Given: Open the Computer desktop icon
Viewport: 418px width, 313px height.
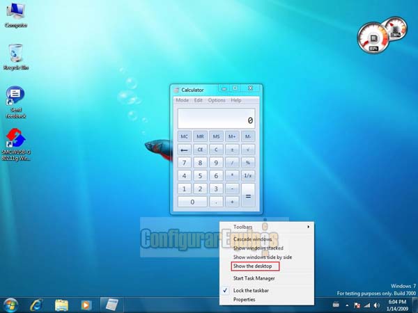Looking at the screenshot, I should pyautogui.click(x=16, y=15).
